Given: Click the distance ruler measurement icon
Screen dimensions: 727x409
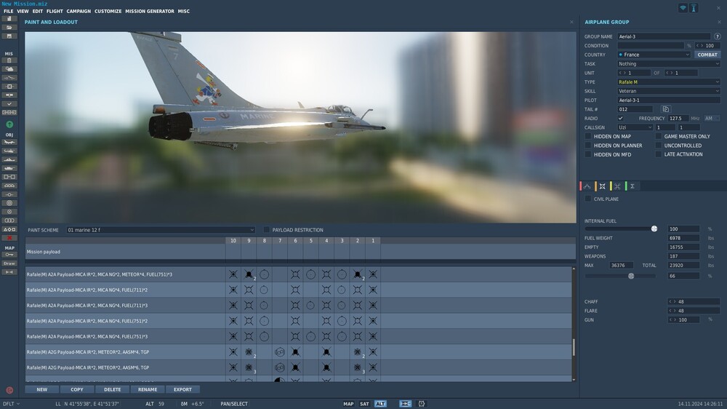Looking at the screenshot, I should [9, 272].
